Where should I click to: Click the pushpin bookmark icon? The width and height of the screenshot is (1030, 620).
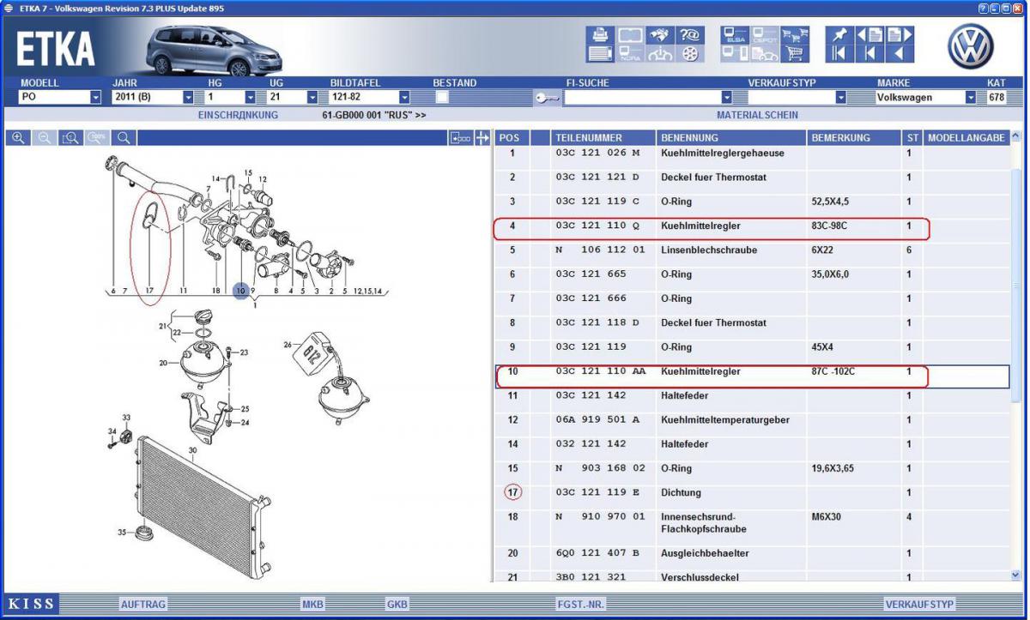pyautogui.click(x=839, y=35)
